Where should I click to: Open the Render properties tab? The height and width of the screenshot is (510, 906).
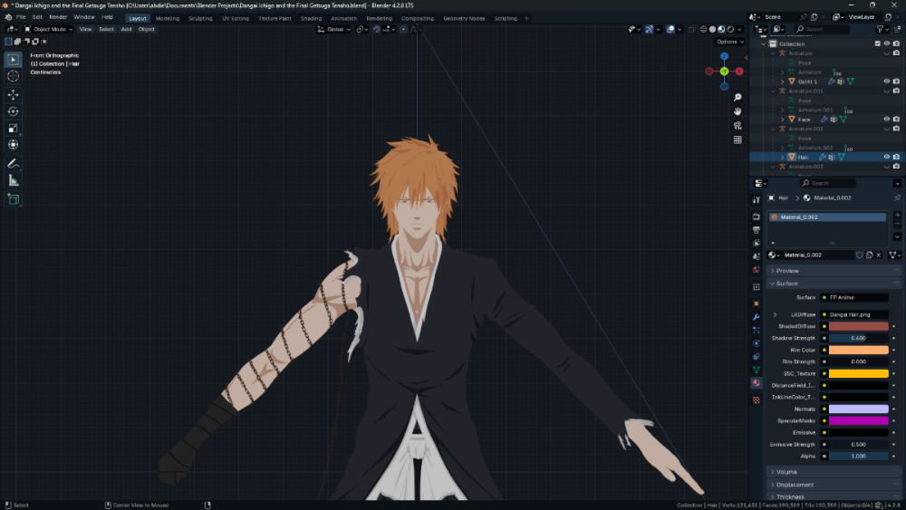click(757, 217)
